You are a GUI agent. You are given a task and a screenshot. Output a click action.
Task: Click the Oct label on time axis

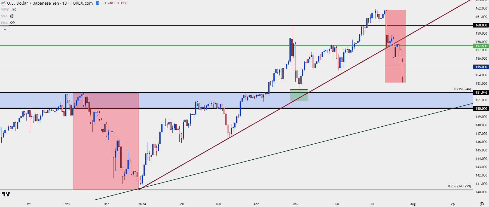(28, 204)
